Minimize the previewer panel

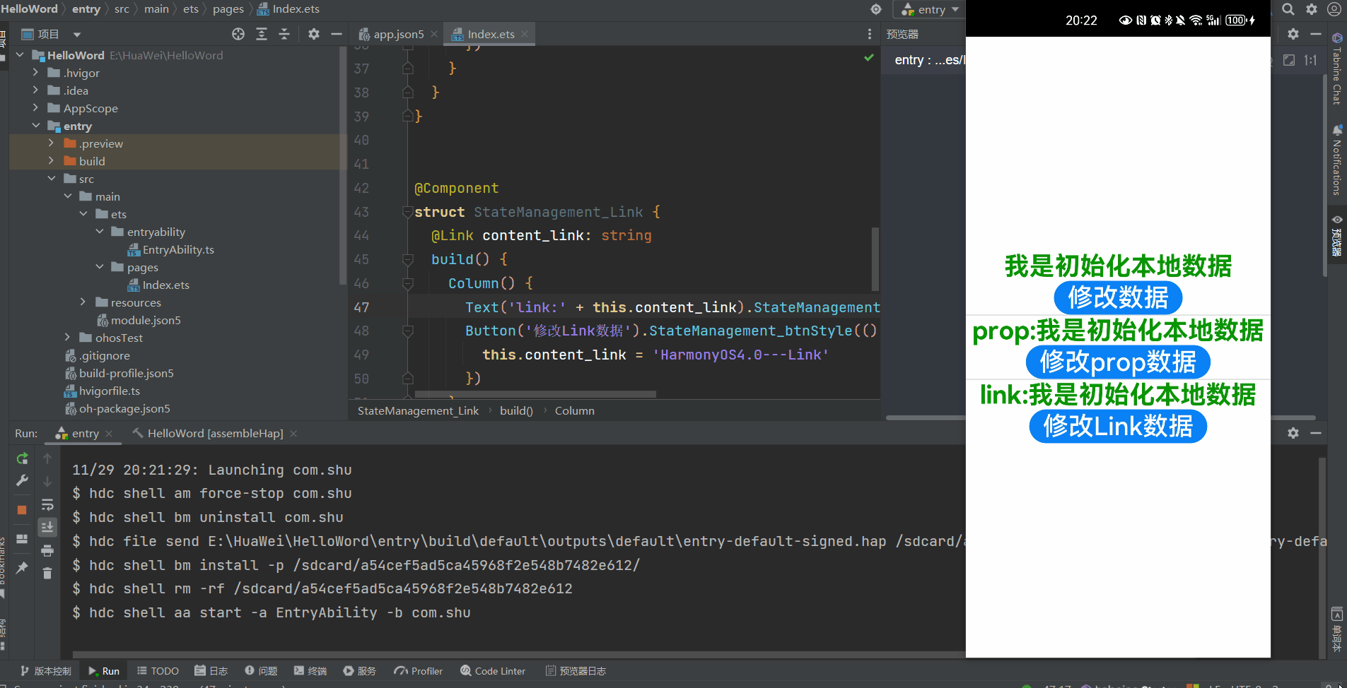tap(1316, 34)
